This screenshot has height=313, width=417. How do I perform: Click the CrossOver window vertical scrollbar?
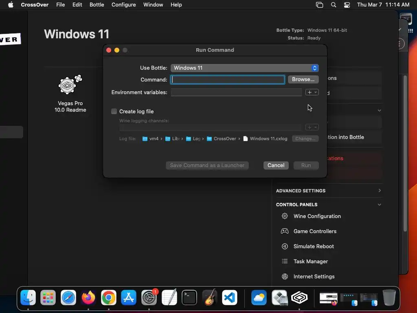tap(405, 154)
